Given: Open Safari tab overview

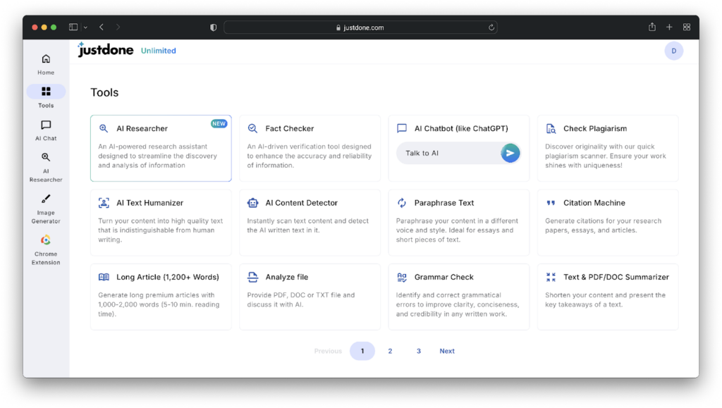Looking at the screenshot, I should (x=686, y=27).
